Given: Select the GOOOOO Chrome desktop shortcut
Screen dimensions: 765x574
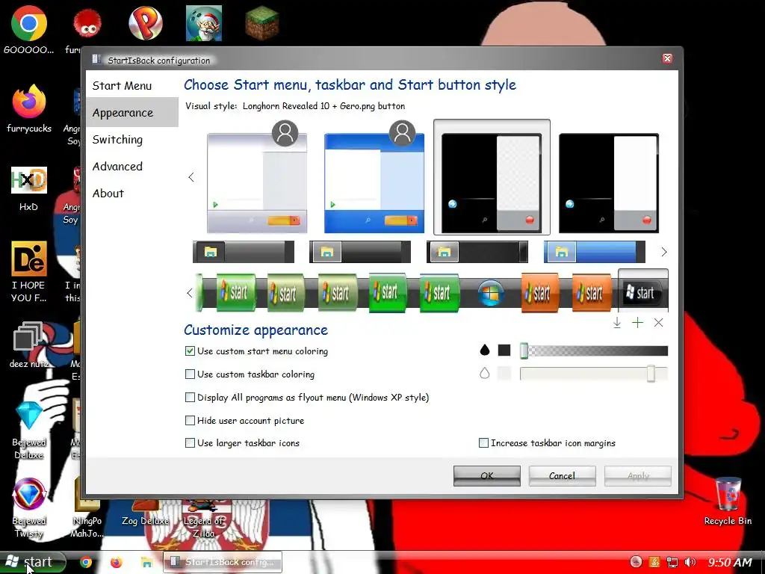Looking at the screenshot, I should coord(29,30).
